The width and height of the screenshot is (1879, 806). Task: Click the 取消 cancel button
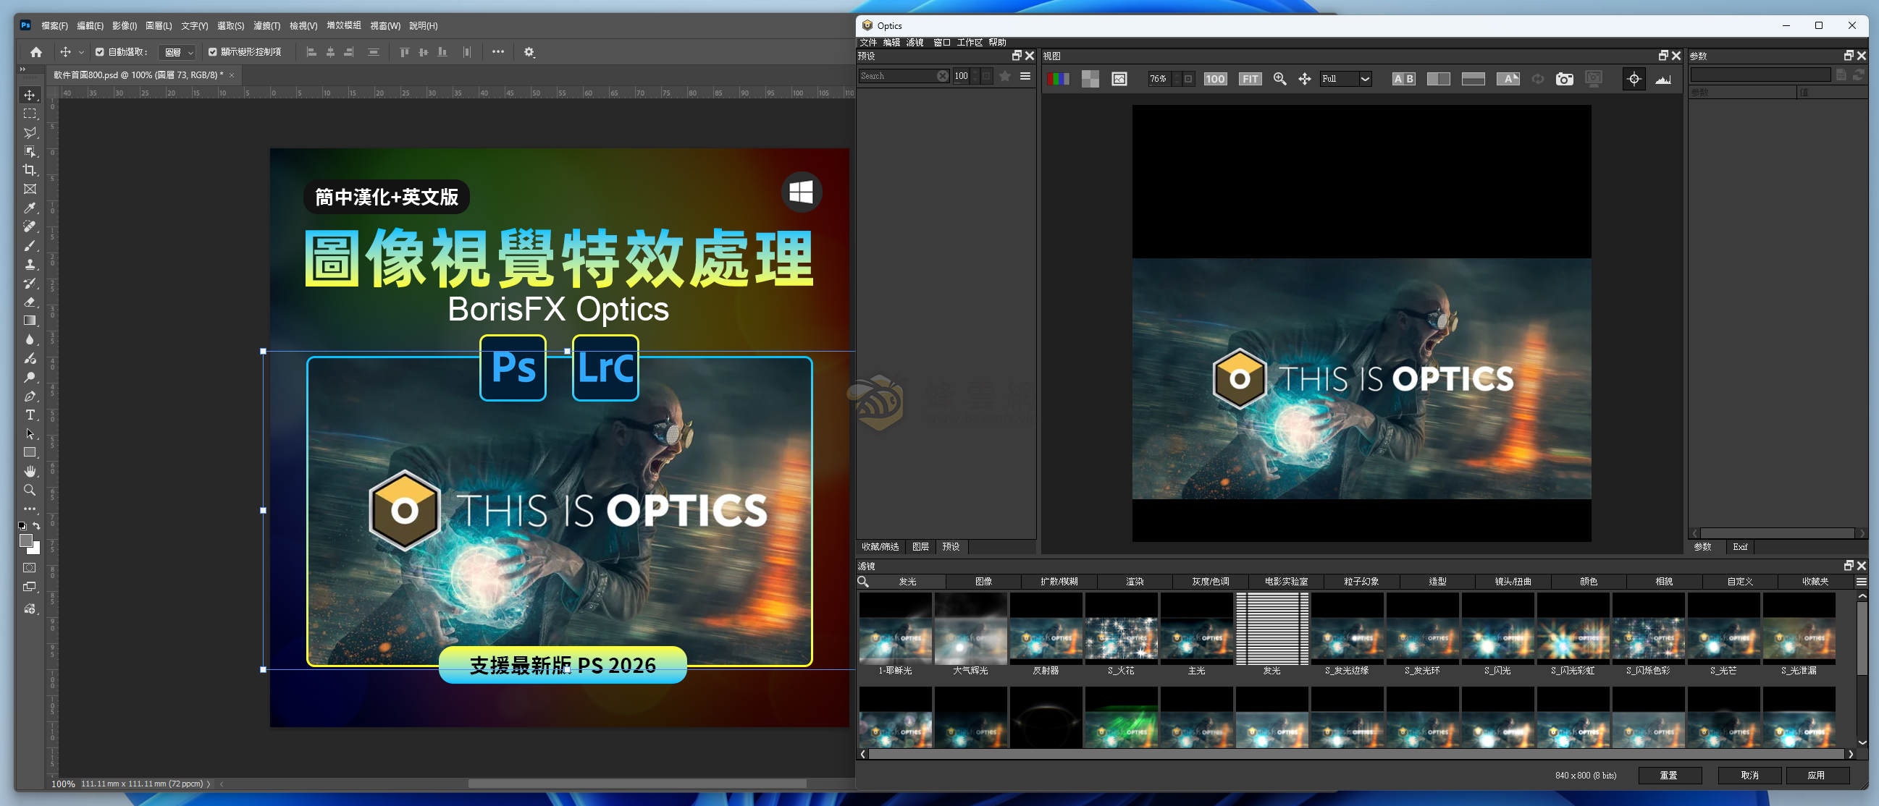(x=1749, y=776)
